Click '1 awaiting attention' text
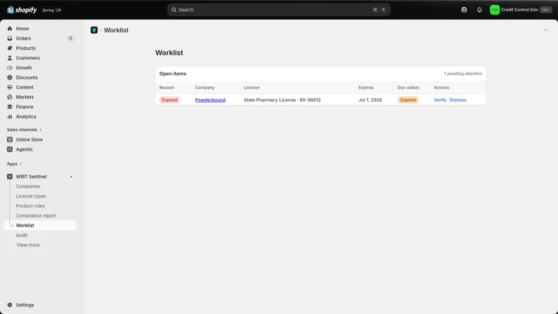 463,74
